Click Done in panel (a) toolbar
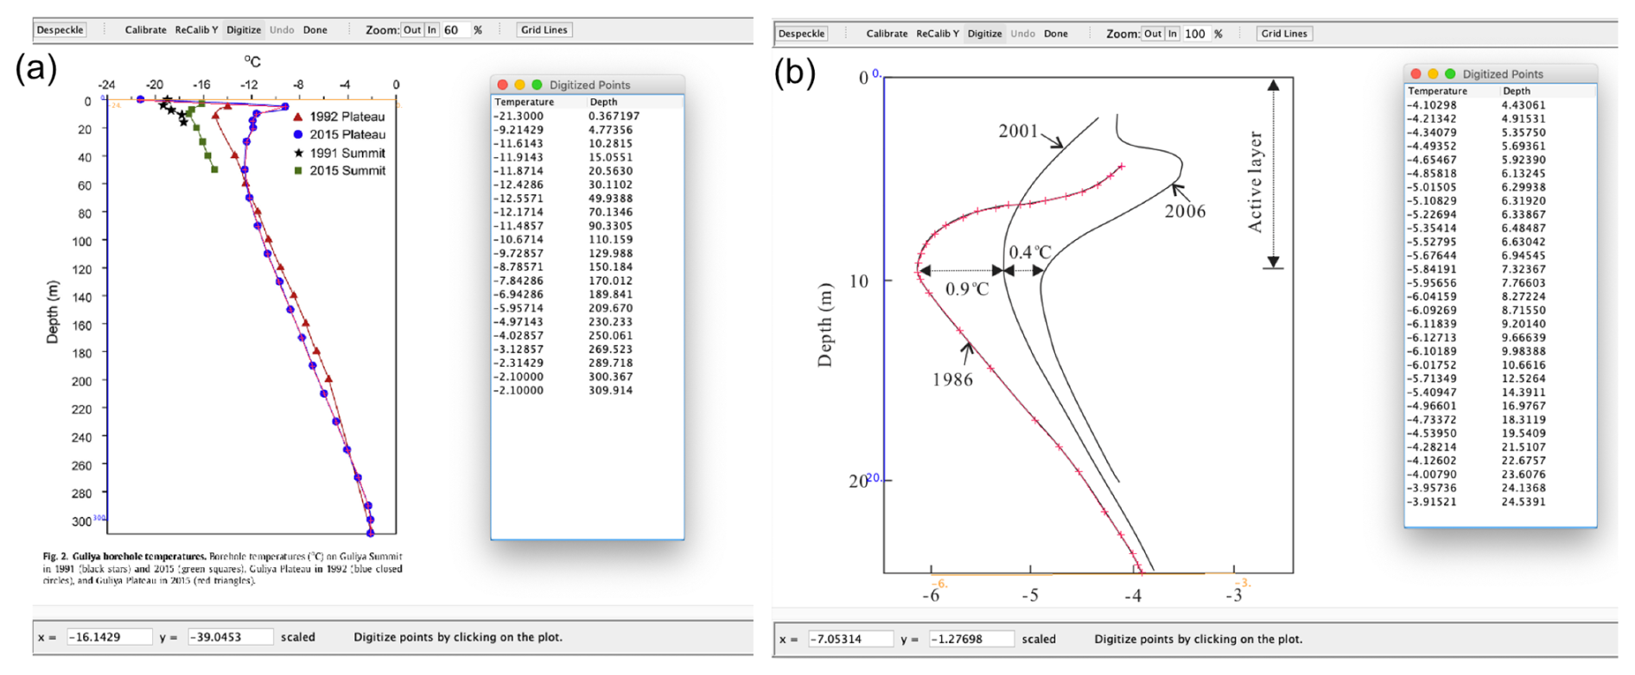The image size is (1635, 675). pos(315,30)
